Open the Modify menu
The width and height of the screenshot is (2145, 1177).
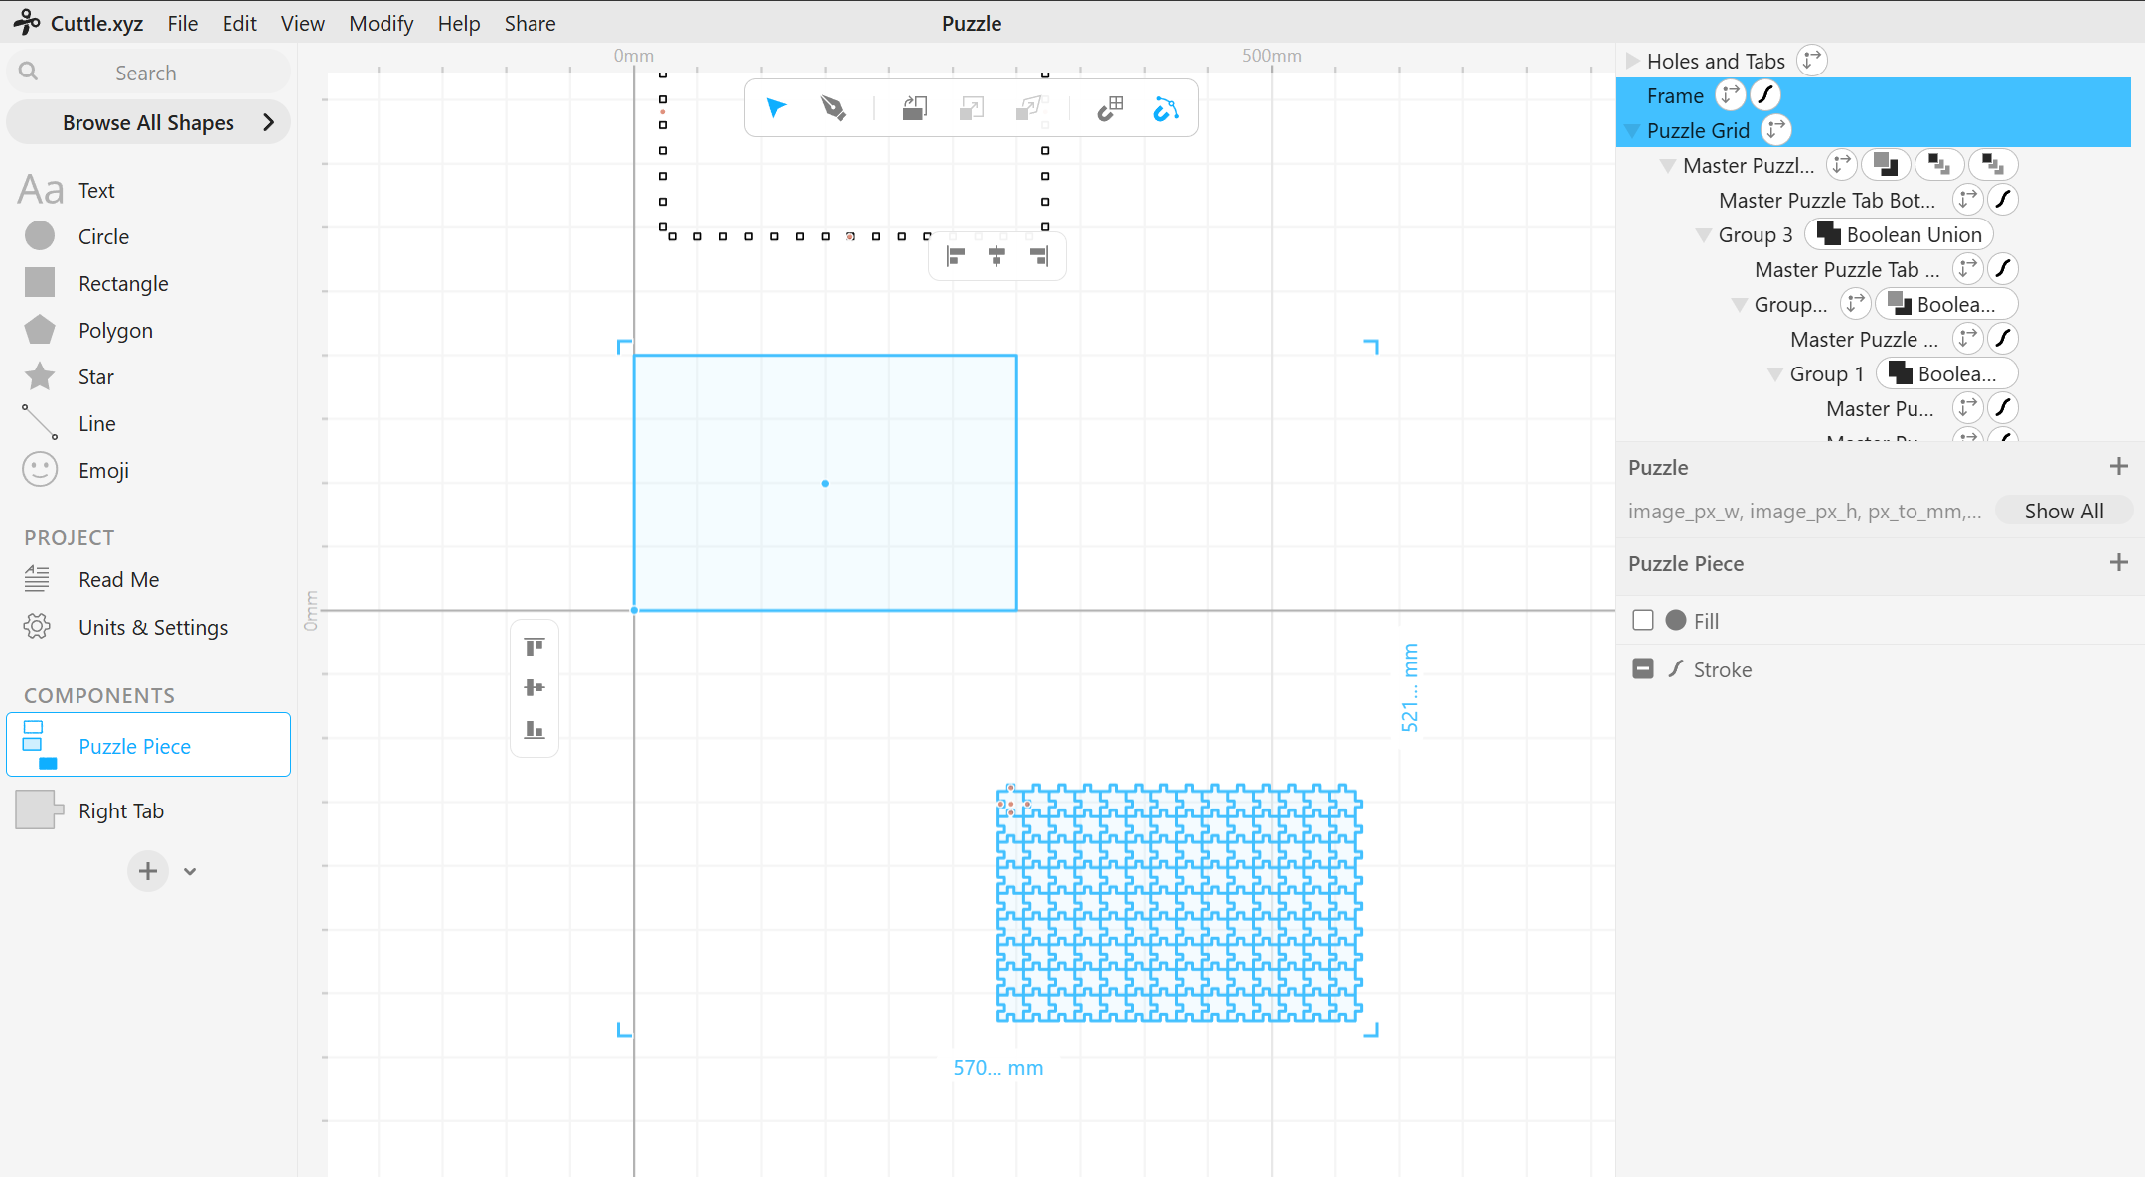[x=381, y=23]
